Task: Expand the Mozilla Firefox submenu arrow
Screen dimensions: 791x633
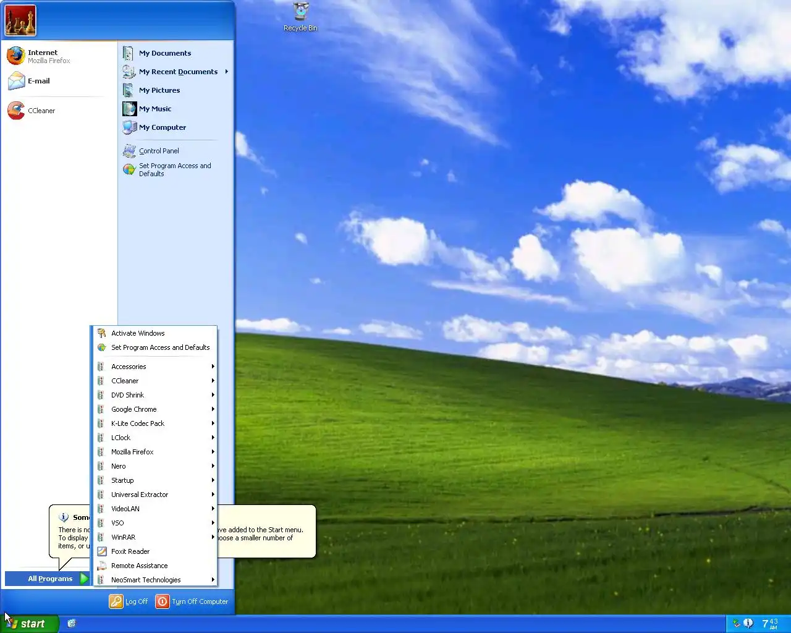Action: 213,452
